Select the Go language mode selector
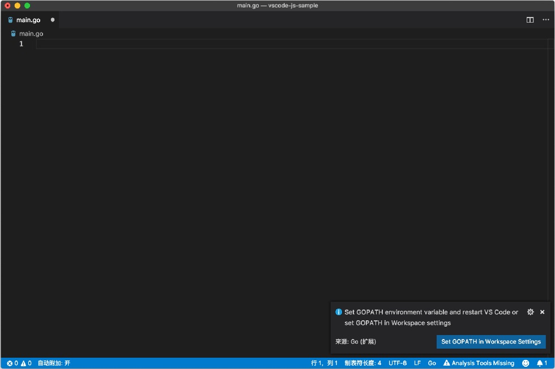The image size is (555, 369). (432, 363)
